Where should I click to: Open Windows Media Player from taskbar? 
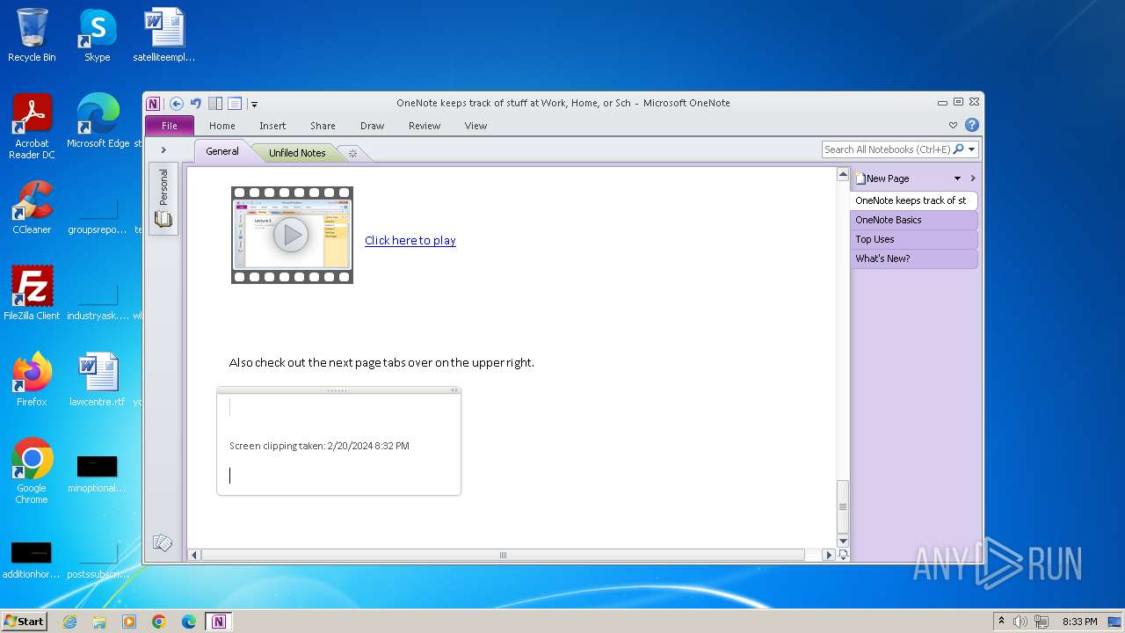click(x=129, y=622)
